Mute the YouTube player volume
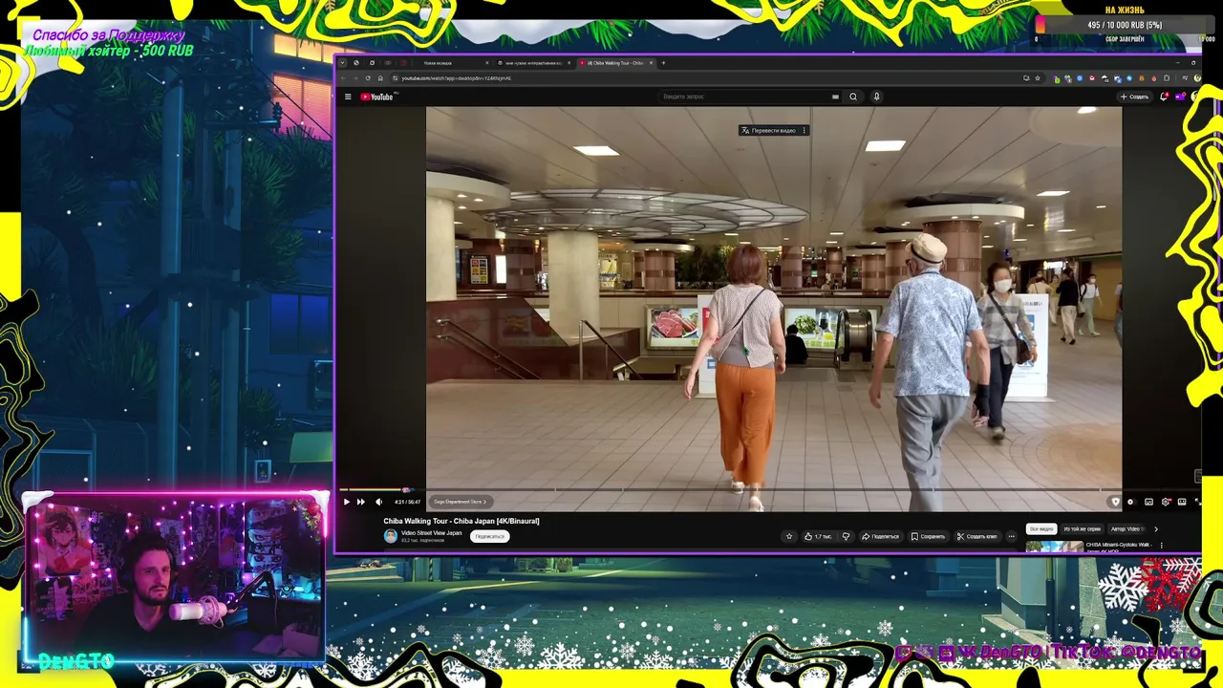 pyautogui.click(x=378, y=502)
